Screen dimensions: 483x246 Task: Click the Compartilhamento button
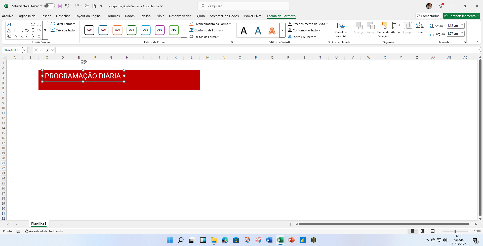[x=461, y=16]
